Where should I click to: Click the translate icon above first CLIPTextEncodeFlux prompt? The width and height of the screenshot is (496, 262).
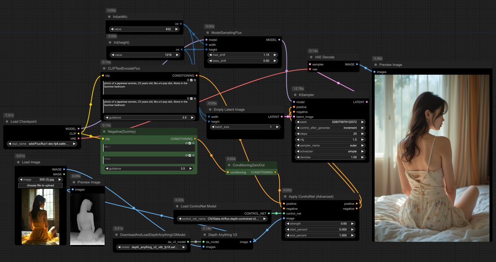194,80
